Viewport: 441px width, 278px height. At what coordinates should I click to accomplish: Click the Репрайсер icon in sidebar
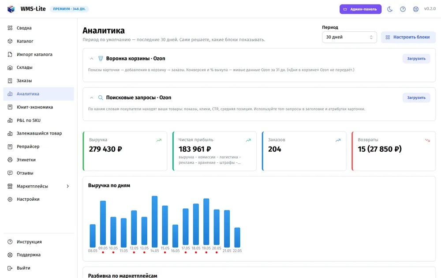coord(10,147)
